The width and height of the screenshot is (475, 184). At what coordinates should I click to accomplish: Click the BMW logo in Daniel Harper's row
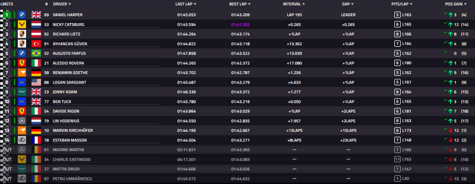coord(22,15)
